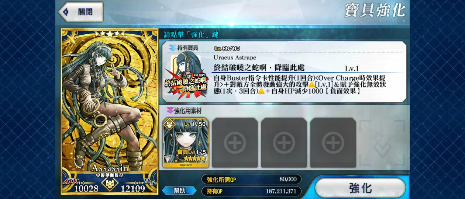Click the 持有寶具 blue arrow icon
The height and width of the screenshot is (199, 465).
pyautogui.click(x=173, y=48)
